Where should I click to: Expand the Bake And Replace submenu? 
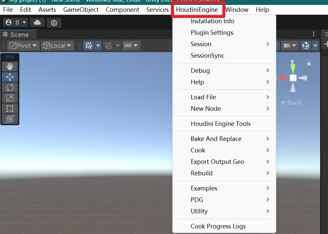(x=216, y=139)
